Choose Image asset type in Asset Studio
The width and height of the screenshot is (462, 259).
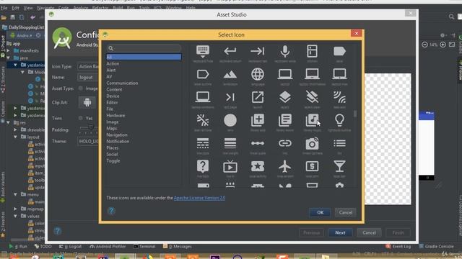[x=80, y=88]
